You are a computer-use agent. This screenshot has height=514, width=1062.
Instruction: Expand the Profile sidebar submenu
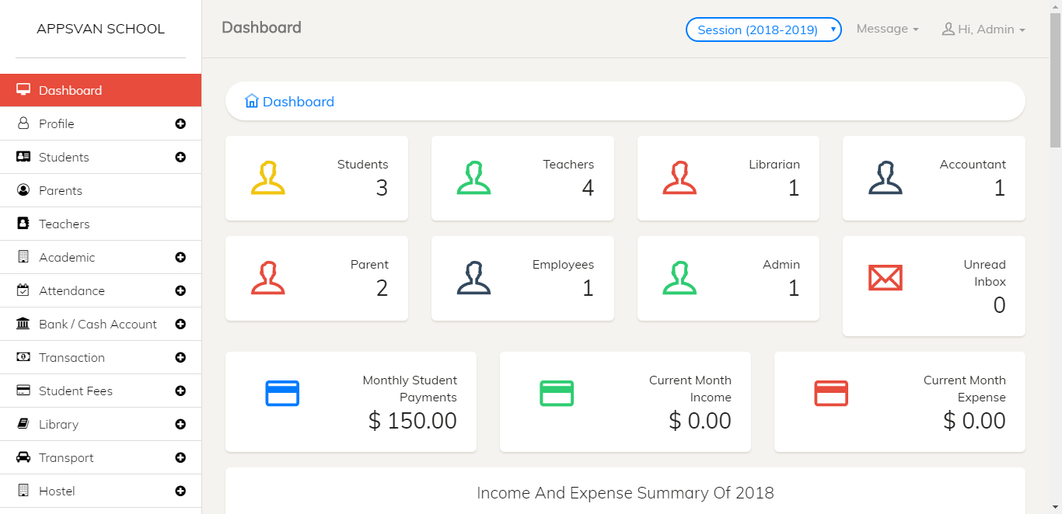[x=180, y=123]
